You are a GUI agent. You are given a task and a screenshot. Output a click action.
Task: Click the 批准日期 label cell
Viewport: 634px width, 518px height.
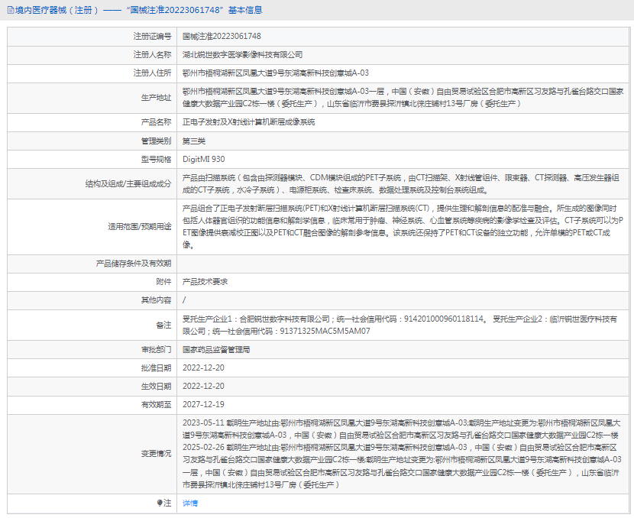coord(92,368)
